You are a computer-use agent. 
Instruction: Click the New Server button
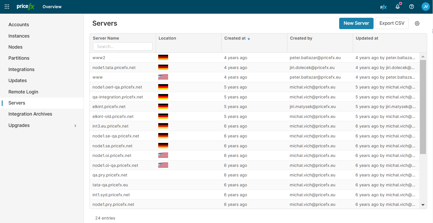[x=356, y=23]
